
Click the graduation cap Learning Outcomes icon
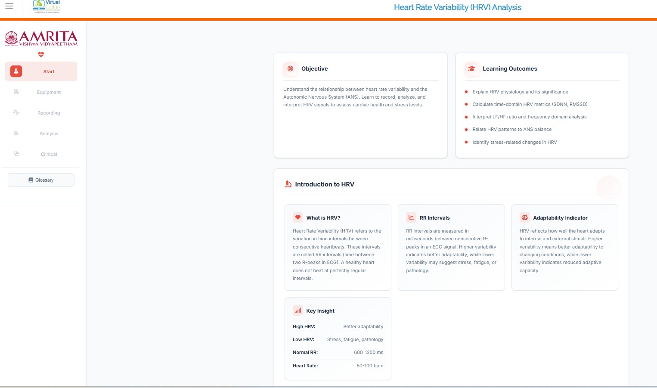click(x=471, y=68)
